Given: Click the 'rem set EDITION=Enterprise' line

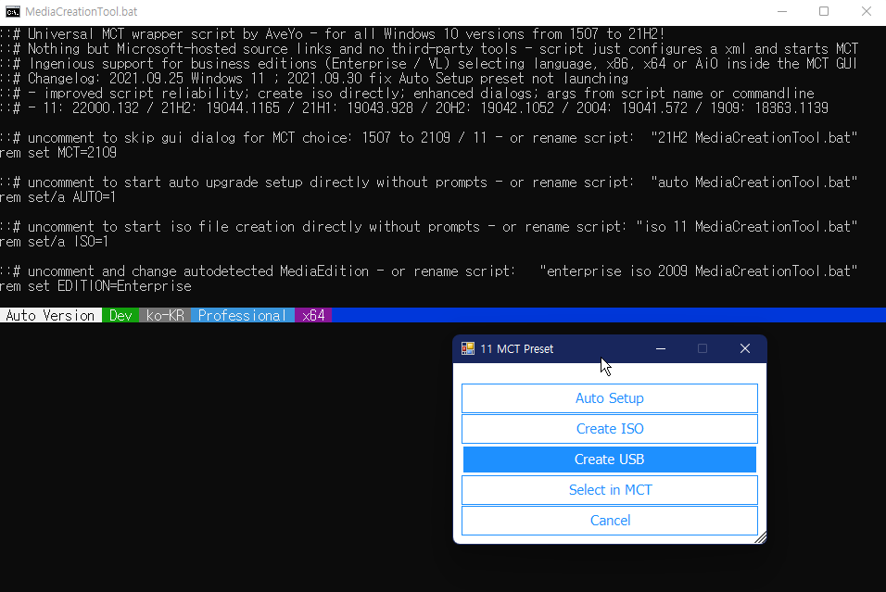Looking at the screenshot, I should click(96, 286).
